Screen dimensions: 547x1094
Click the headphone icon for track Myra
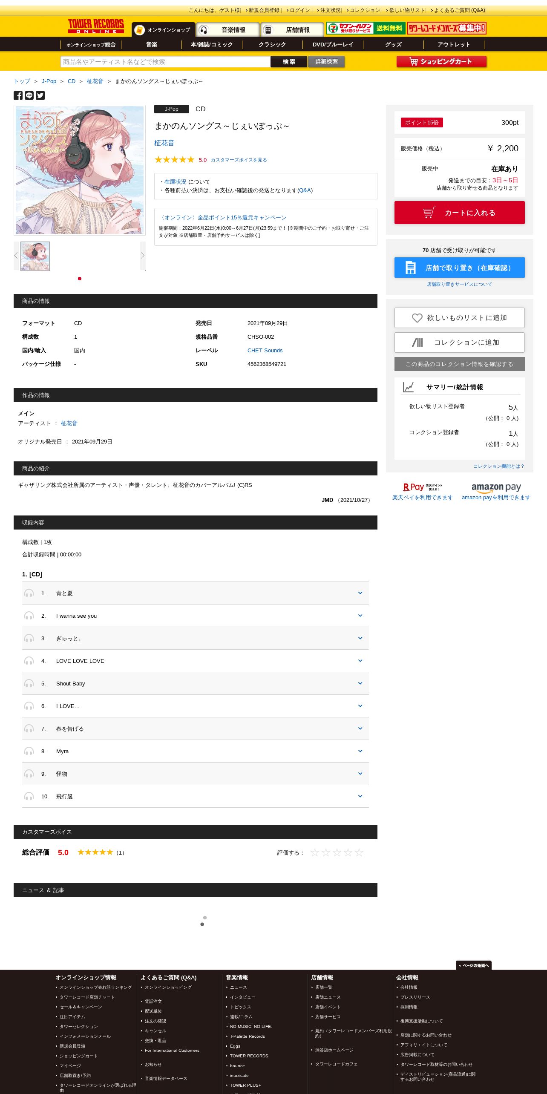pos(29,751)
